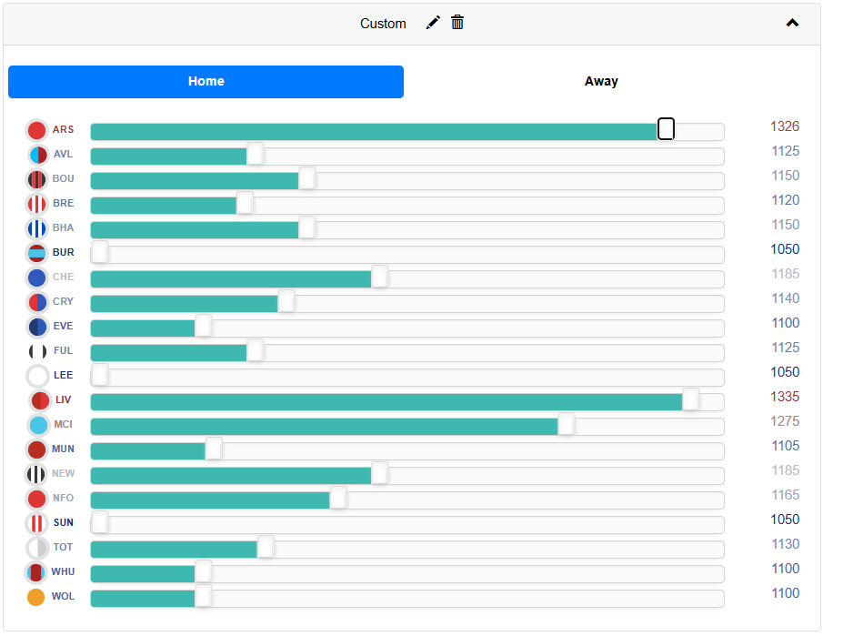843x636 pixels.
Task: Switch to the Away tab
Action: click(601, 82)
